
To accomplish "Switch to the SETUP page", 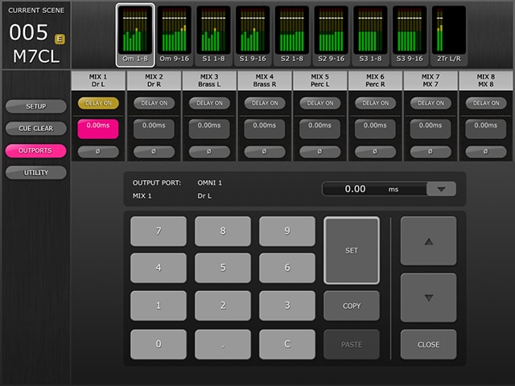I will pos(35,106).
